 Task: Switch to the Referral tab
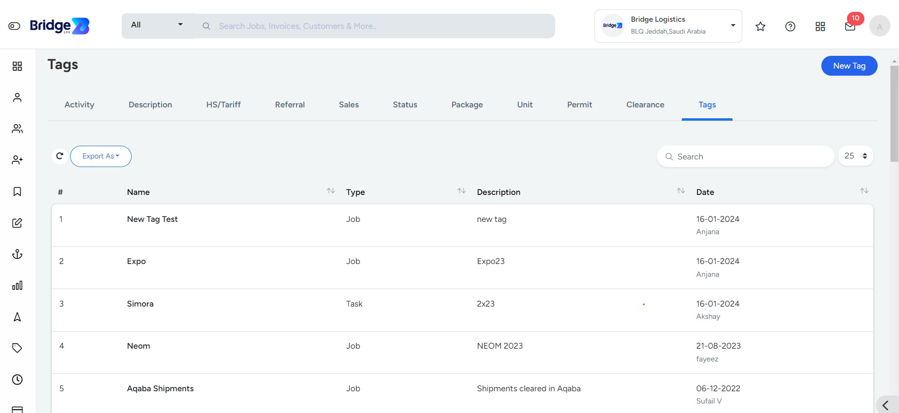pos(290,105)
